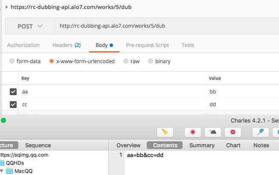Collapse the MacQQ tree node

coord(2,171)
